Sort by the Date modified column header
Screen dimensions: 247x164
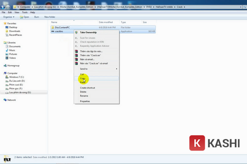[107, 22]
